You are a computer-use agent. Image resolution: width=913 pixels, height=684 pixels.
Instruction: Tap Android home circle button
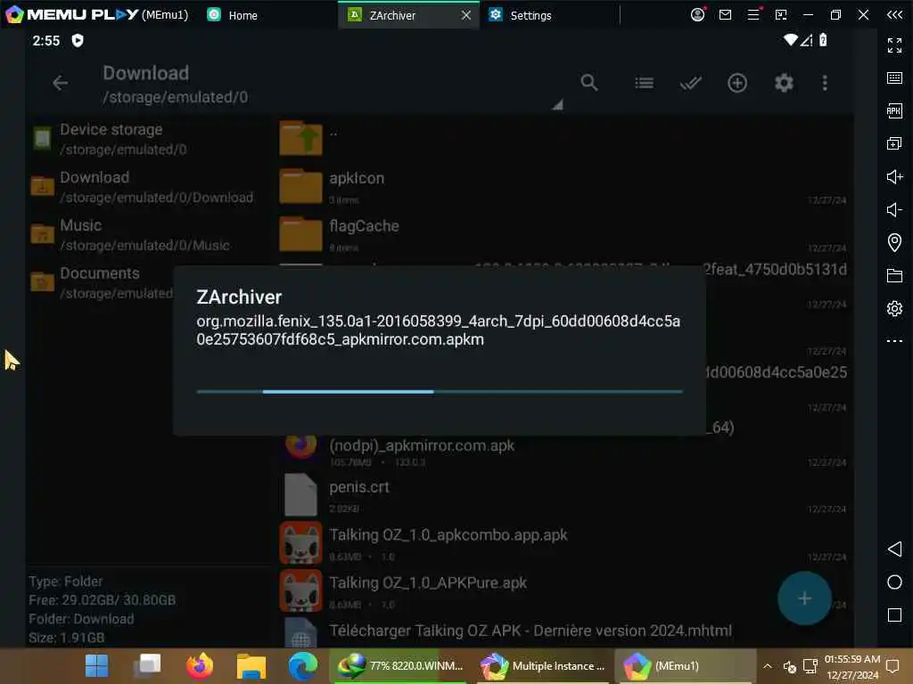click(894, 582)
